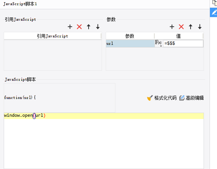Open the F(x) value type dropdown
Viewport: 217px width, 169px height.
[159, 43]
